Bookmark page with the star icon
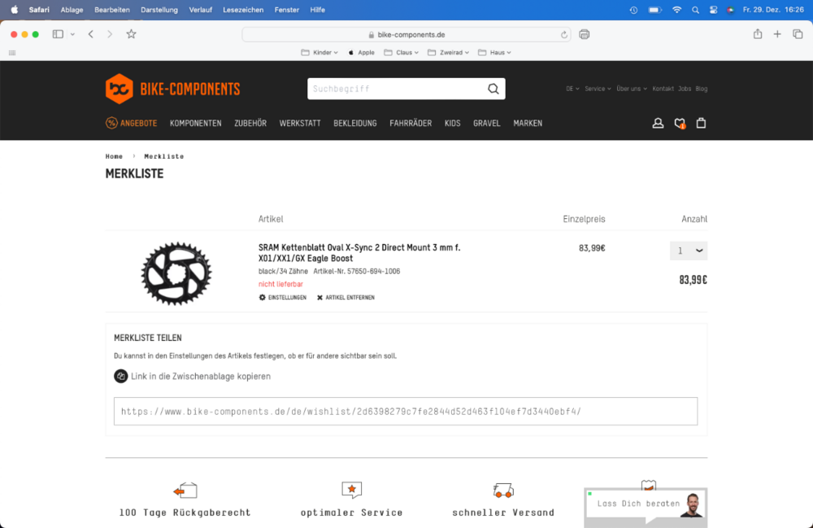The width and height of the screenshot is (813, 528). click(x=131, y=34)
